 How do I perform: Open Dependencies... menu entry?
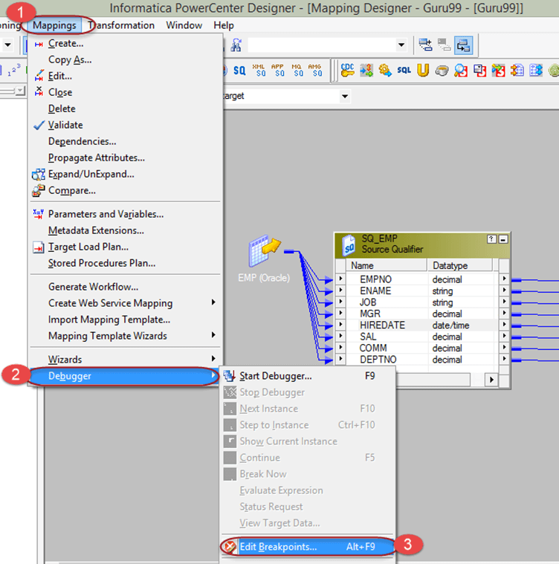tap(125, 141)
